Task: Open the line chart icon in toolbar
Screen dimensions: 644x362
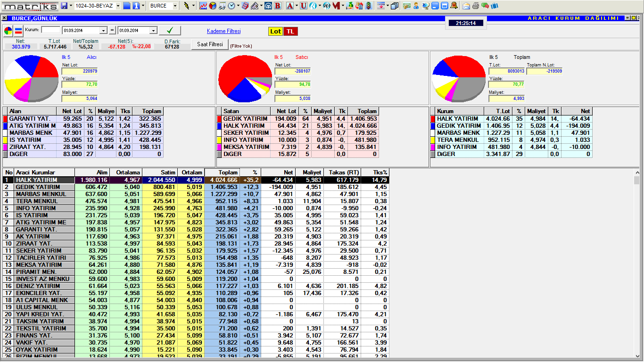Action: [203, 6]
